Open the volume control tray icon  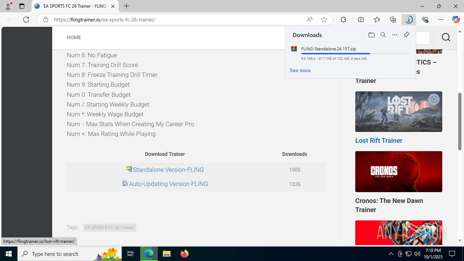(x=417, y=254)
